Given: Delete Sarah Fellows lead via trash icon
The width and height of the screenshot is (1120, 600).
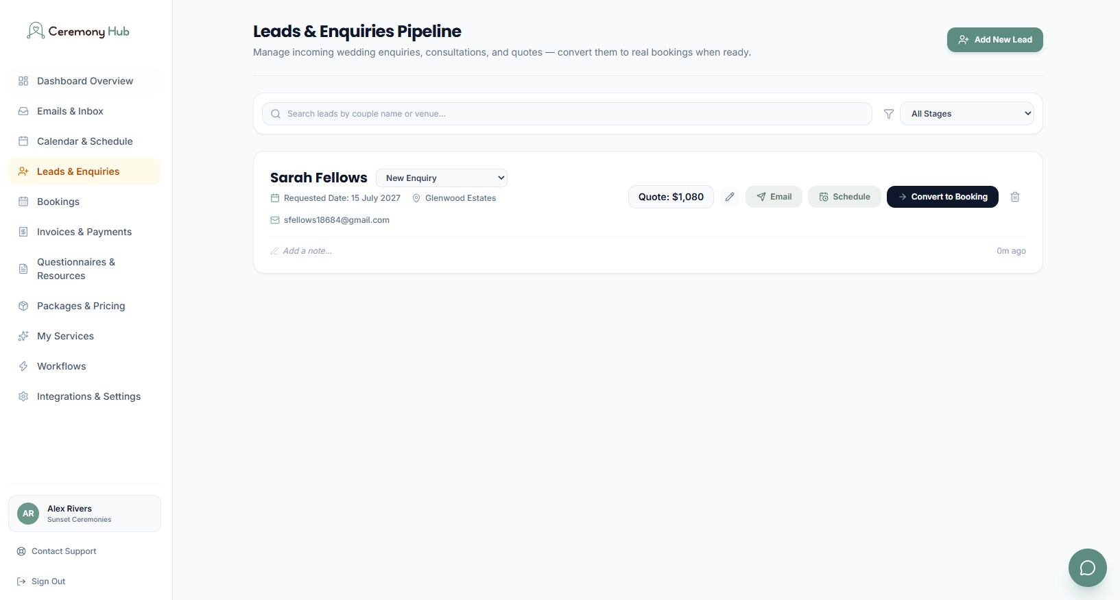Looking at the screenshot, I should 1015,197.
